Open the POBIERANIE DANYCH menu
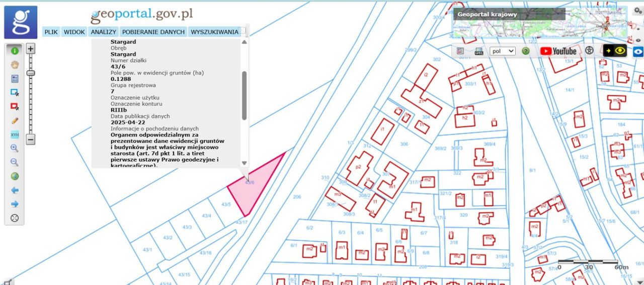Image resolution: width=644 pixels, height=285 pixels. pos(153,32)
